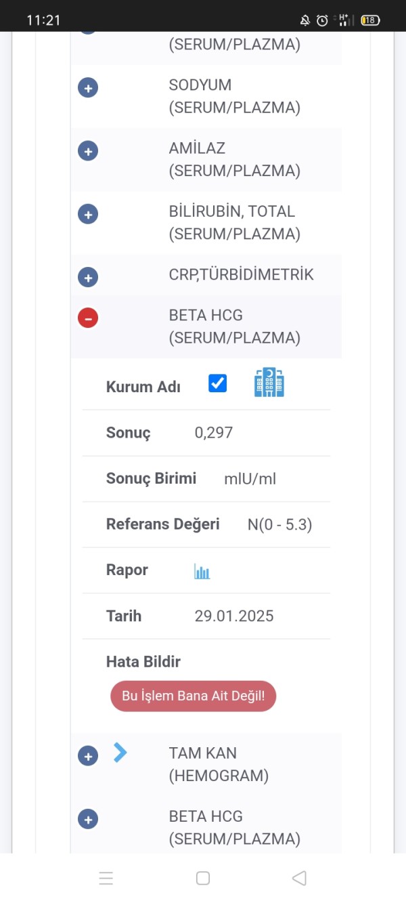Tap the Android home square icon
This screenshot has width=406, height=903.
pos(203,879)
